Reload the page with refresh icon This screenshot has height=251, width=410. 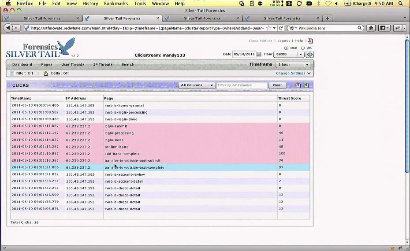coord(281,28)
